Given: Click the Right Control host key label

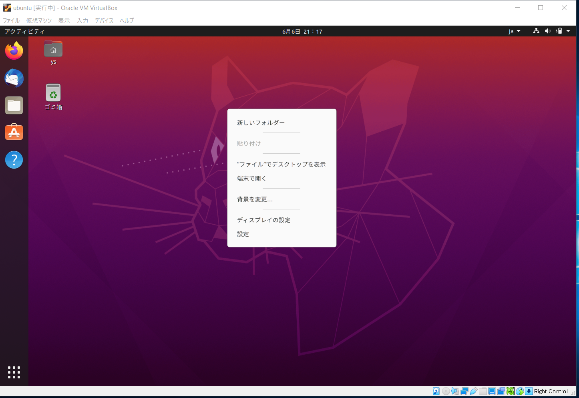Looking at the screenshot, I should pyautogui.click(x=551, y=391).
